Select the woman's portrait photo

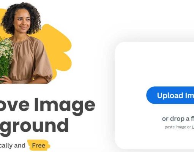(26, 43)
